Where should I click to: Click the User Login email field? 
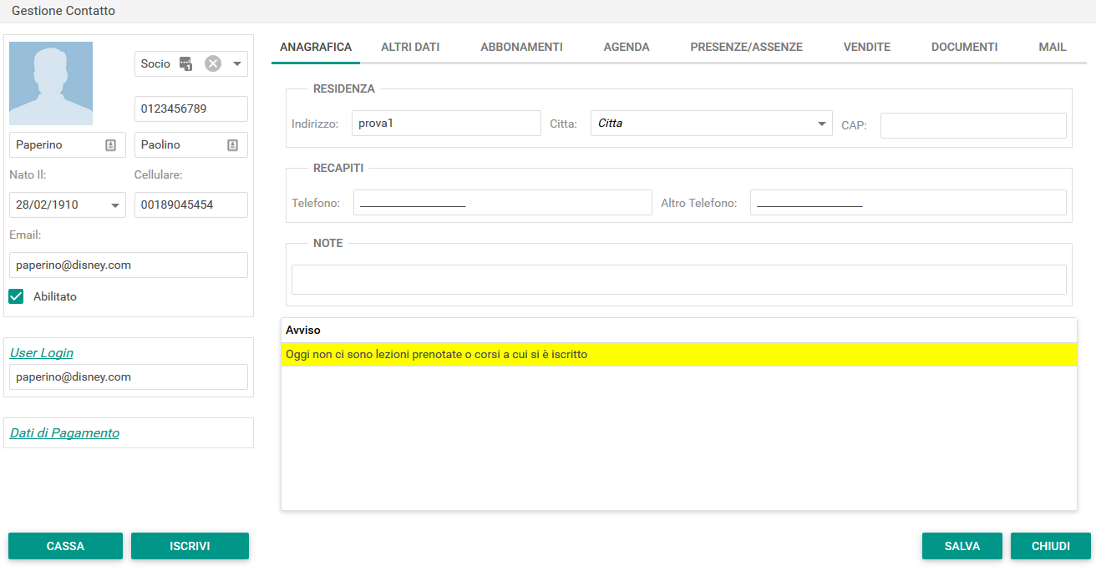[x=129, y=376]
